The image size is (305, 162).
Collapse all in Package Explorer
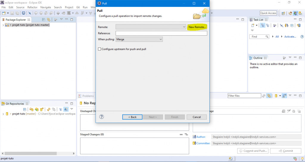coord(43,20)
